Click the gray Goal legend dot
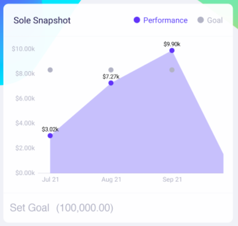Screen dimensions: 238x226 tap(201, 20)
